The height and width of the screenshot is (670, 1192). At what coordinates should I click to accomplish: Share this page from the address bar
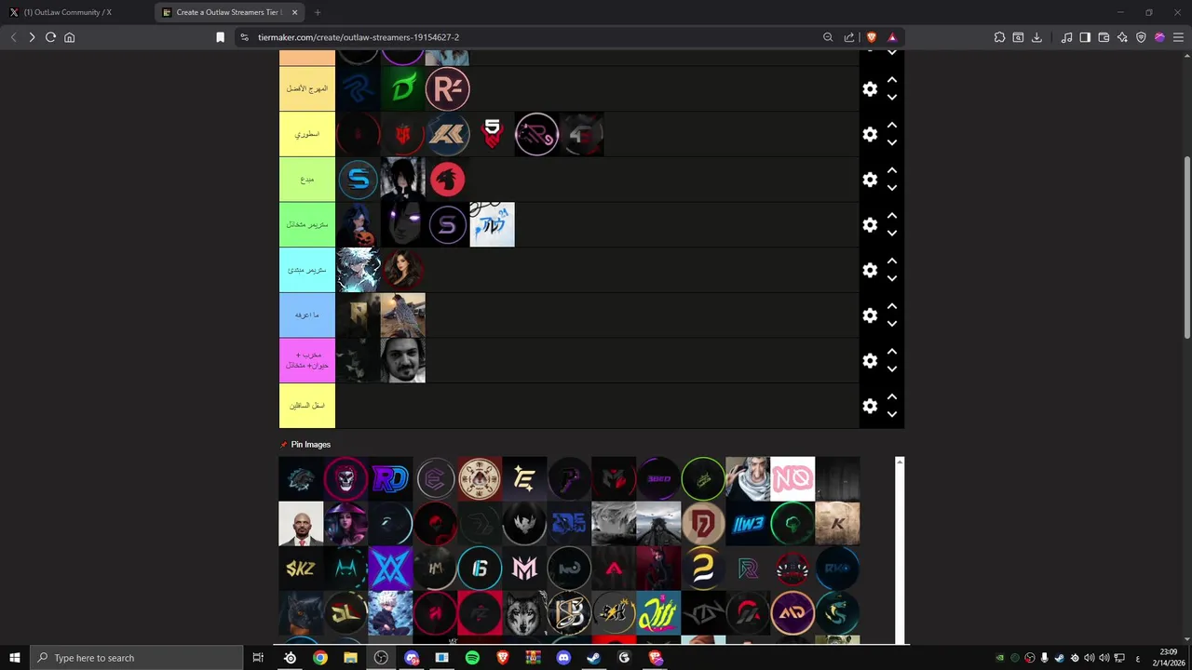point(849,37)
